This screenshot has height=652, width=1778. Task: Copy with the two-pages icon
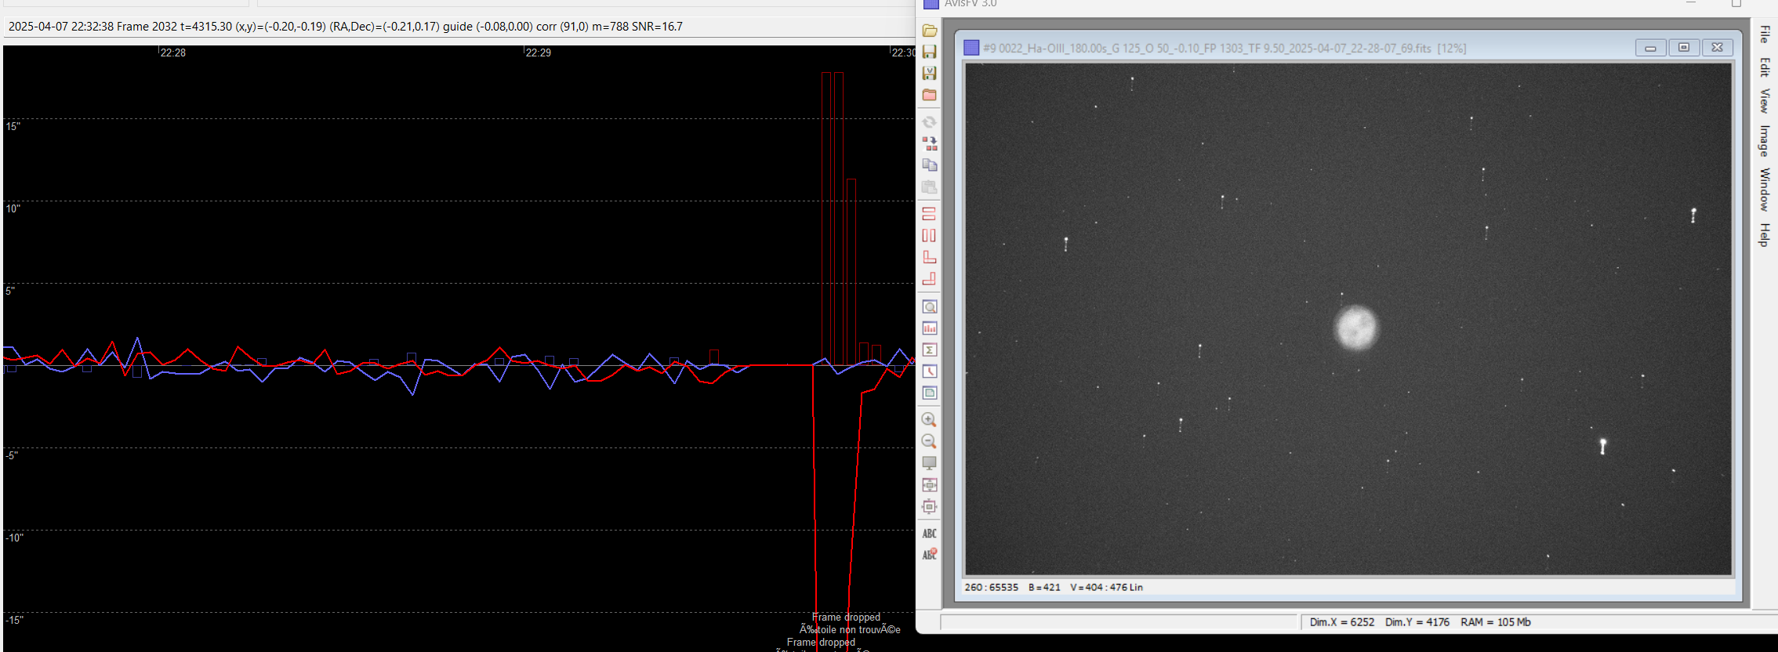tap(929, 165)
